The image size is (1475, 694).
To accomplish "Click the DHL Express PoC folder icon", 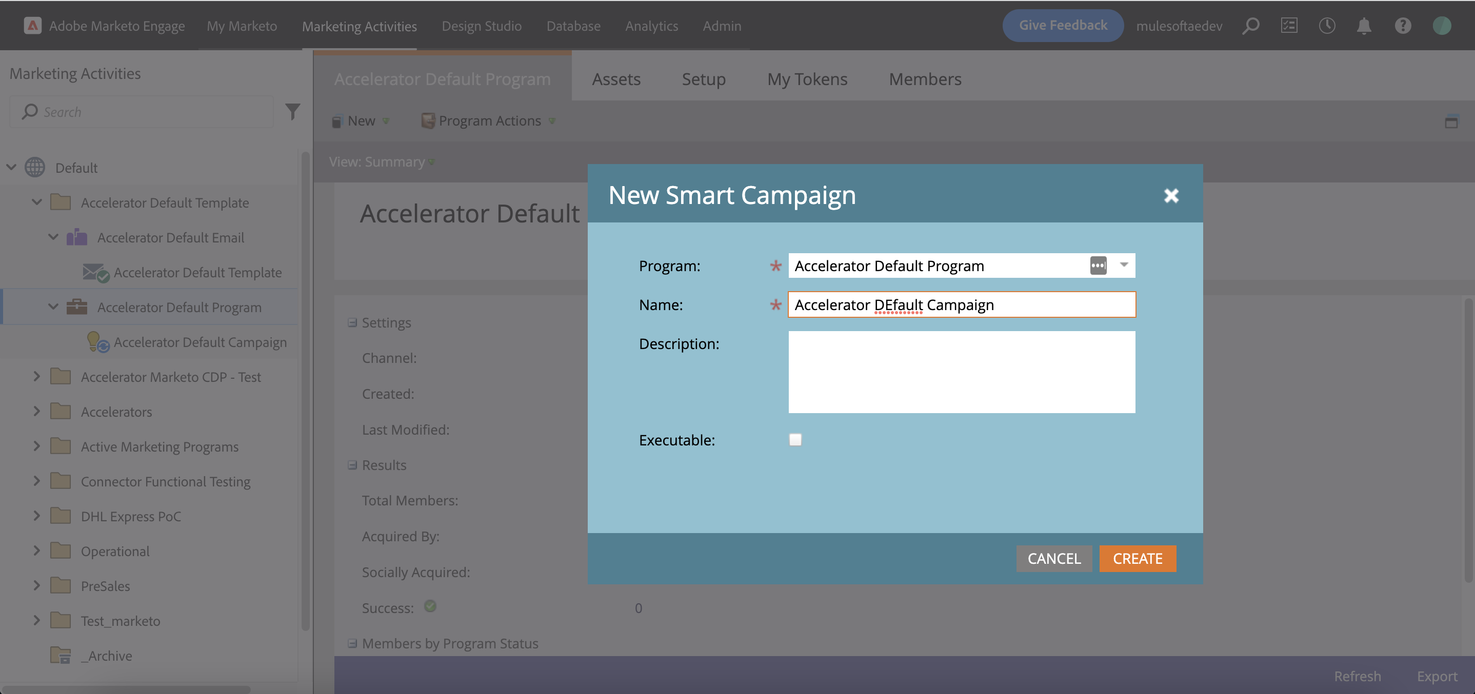I will click(61, 516).
